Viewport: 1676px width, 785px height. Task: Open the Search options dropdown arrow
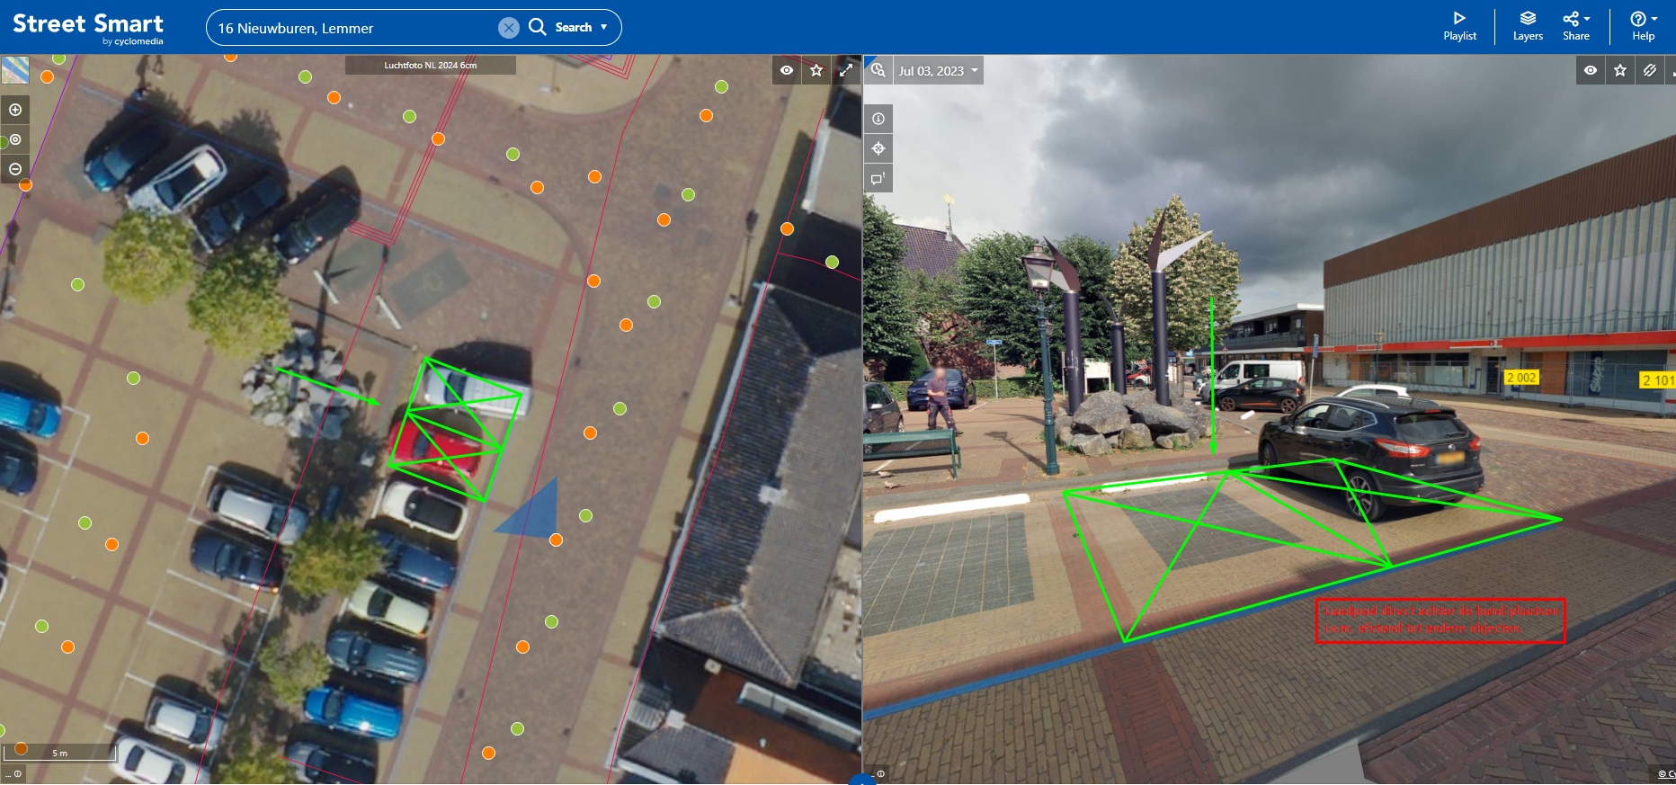click(604, 27)
